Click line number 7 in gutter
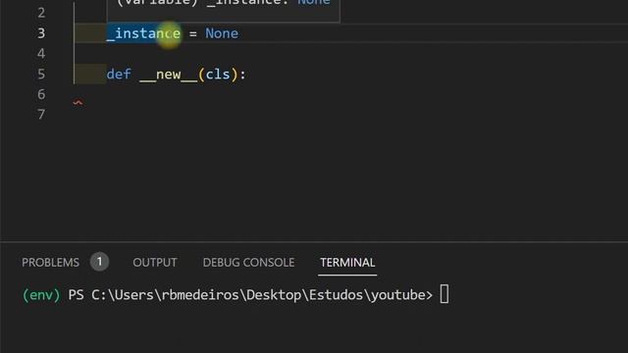 [41, 115]
